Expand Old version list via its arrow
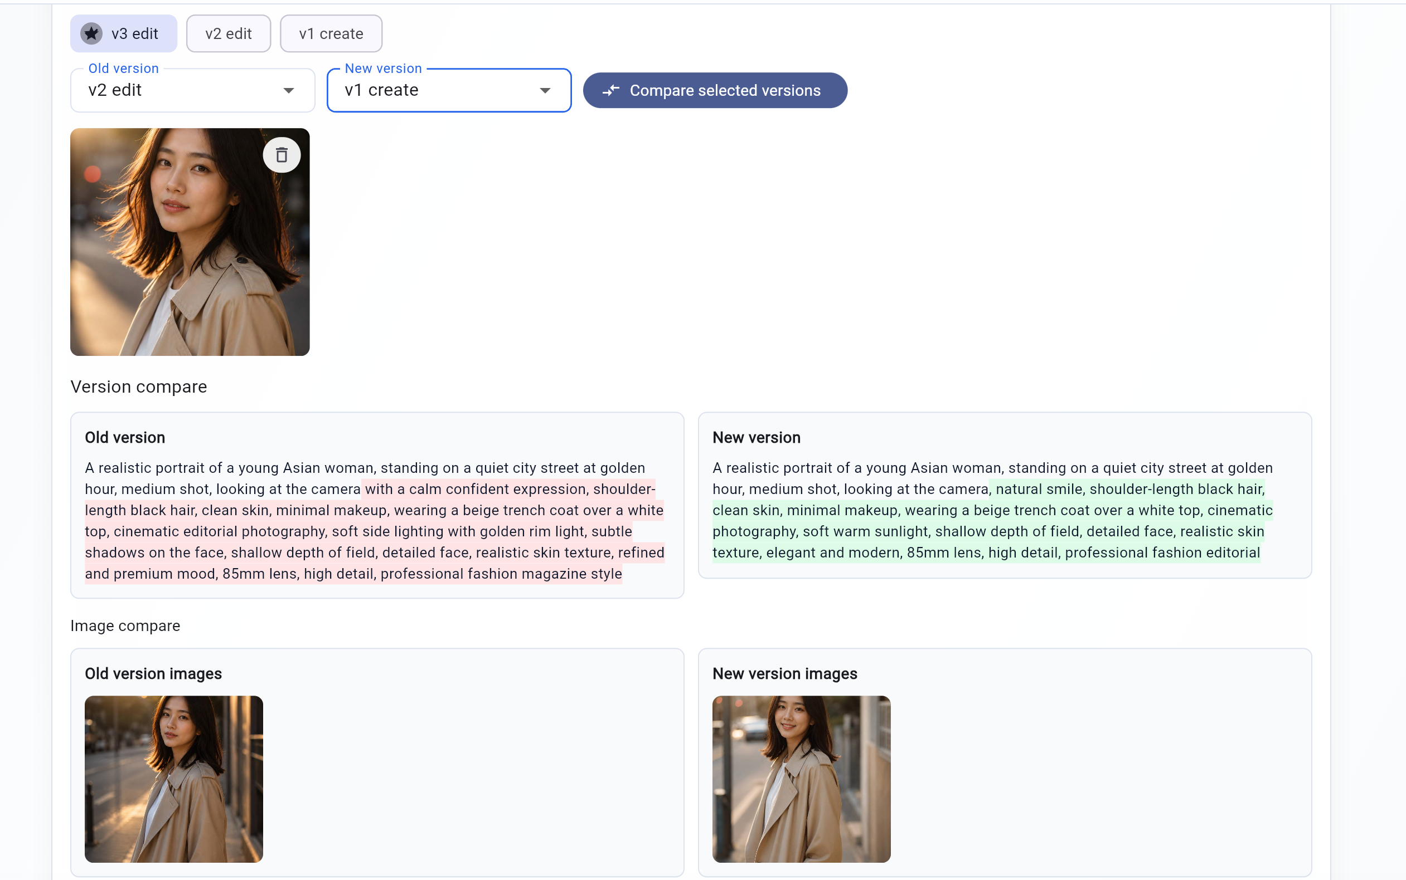1406x880 pixels. pyautogui.click(x=289, y=91)
